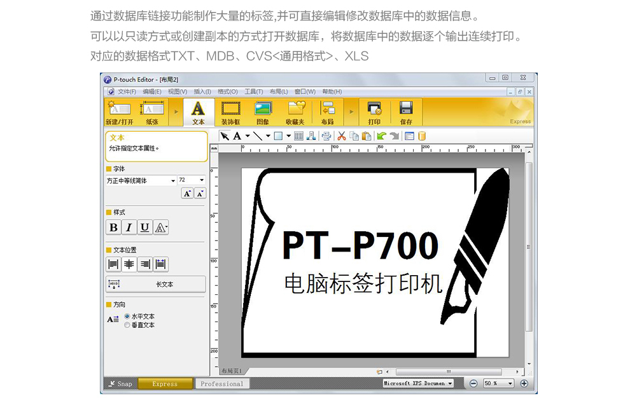Insert an Image (图像) from ribbon

point(263,112)
